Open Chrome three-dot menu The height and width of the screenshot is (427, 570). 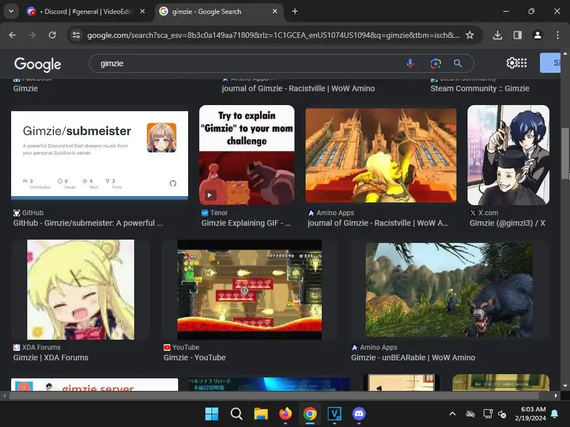[558, 35]
